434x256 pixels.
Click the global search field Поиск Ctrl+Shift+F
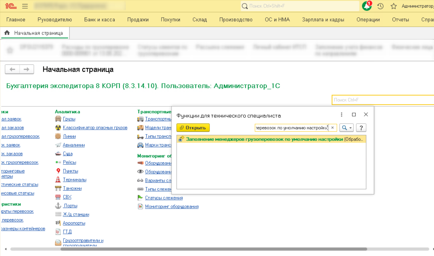pos(300,6)
